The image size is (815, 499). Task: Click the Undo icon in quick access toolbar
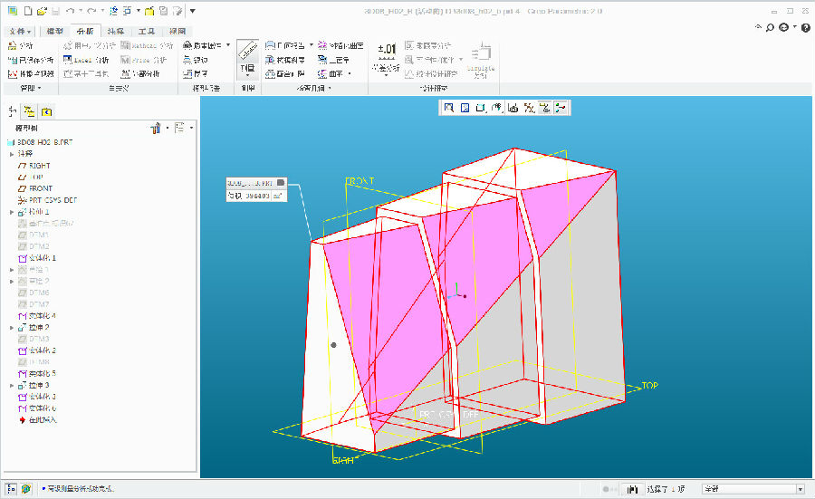pyautogui.click(x=70, y=11)
